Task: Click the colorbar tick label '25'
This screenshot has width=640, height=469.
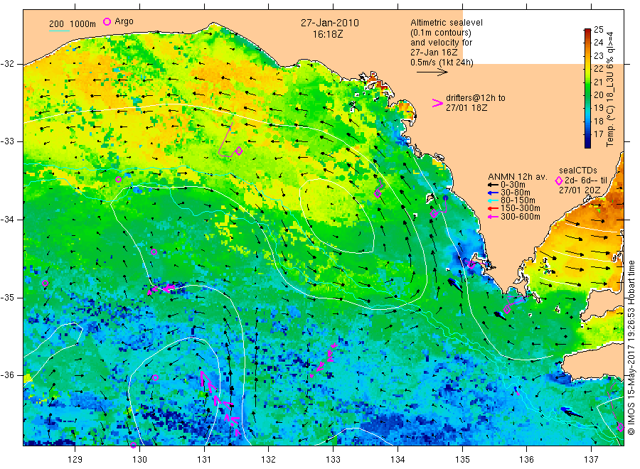Action: coord(598,29)
